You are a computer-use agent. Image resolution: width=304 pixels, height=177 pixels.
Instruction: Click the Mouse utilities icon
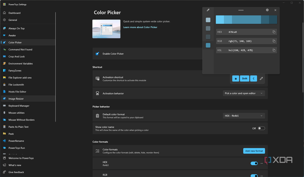coord(4,113)
